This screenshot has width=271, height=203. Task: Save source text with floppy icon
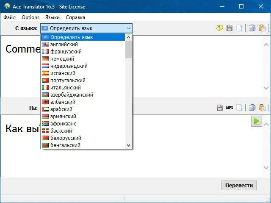pyautogui.click(x=230, y=28)
